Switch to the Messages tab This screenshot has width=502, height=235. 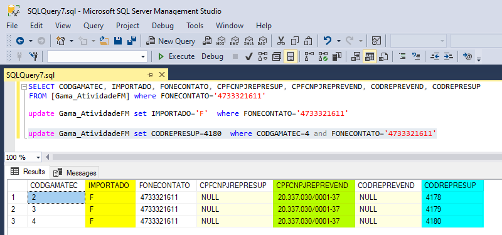(x=75, y=173)
